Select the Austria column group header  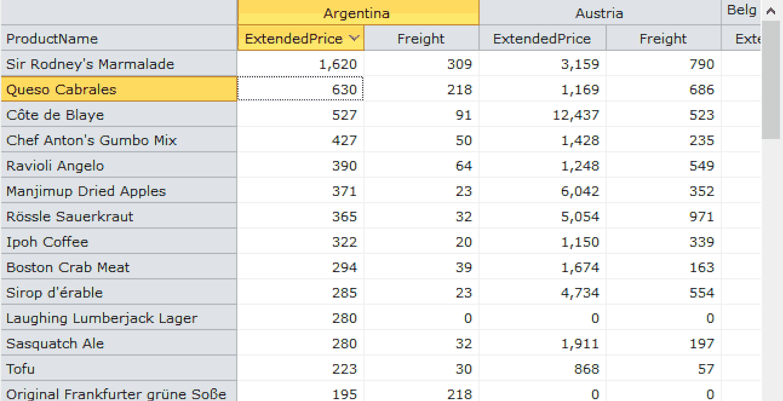[600, 13]
